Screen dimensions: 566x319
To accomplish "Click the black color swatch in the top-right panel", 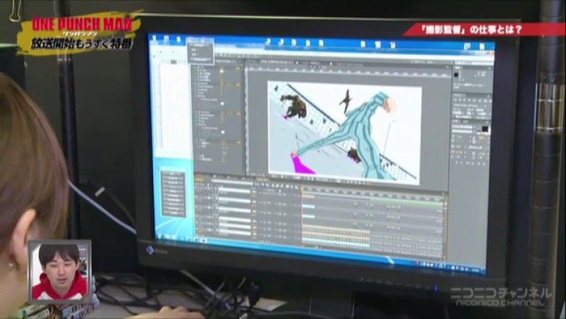I will (456, 75).
